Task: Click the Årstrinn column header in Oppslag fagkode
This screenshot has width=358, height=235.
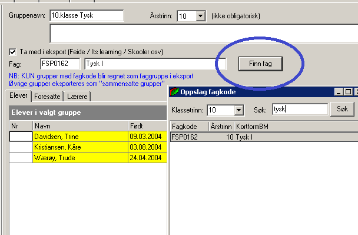Action: pos(221,127)
